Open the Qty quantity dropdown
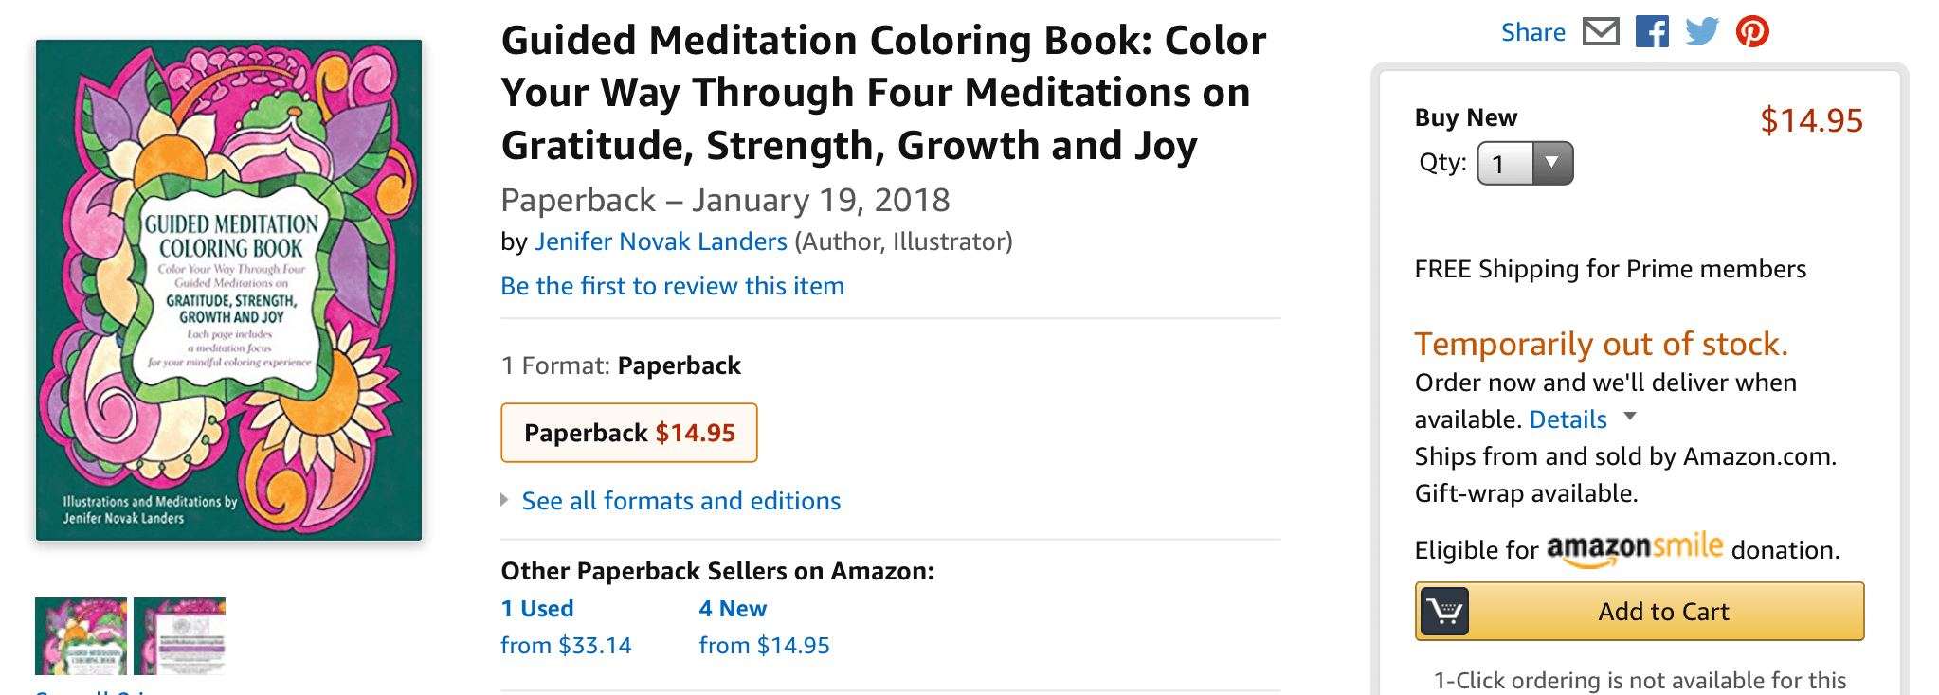The height and width of the screenshot is (695, 1939). tap(1525, 164)
